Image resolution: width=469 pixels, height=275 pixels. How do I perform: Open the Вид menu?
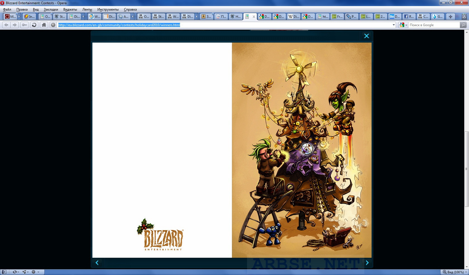pos(36,9)
